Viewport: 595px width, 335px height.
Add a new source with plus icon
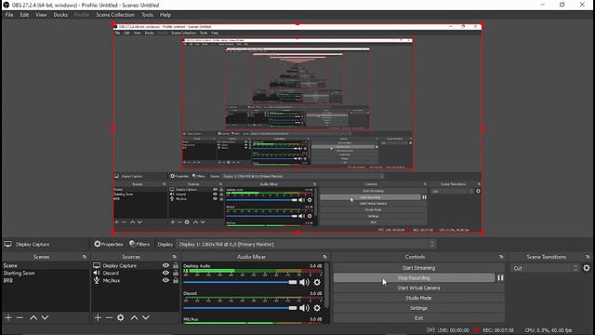click(98, 317)
